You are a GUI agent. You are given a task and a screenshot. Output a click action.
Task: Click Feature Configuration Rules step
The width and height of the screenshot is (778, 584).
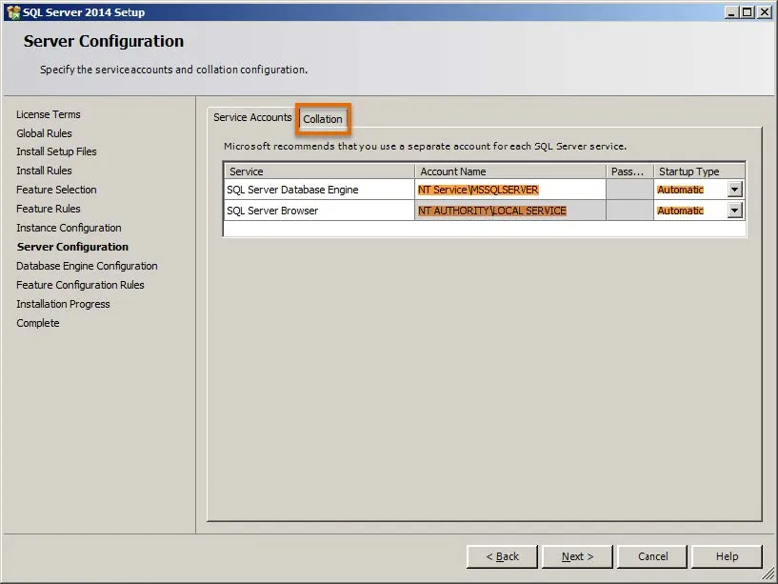pos(80,285)
